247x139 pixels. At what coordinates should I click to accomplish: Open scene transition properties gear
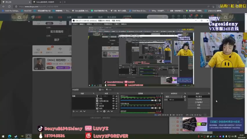185,97
